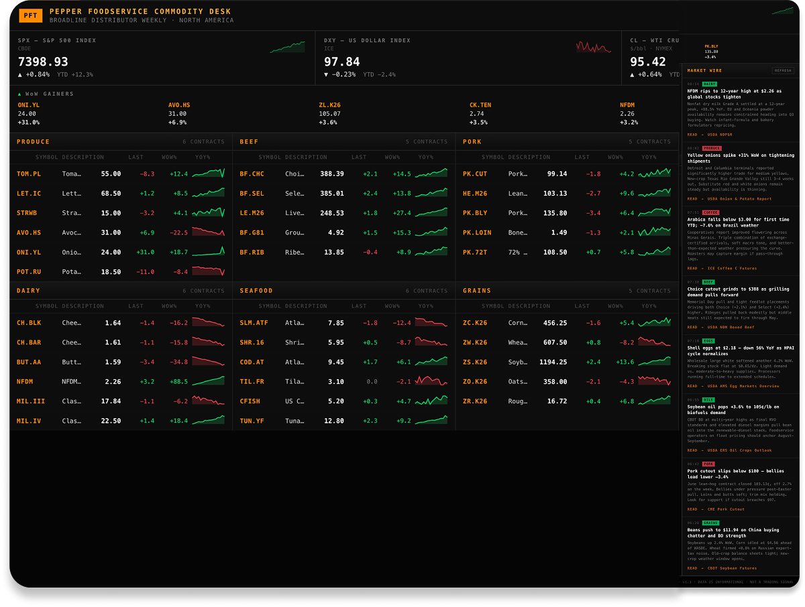Select ZR.K26 symbol in Grains
This screenshot has height=607, width=805.
pos(475,401)
